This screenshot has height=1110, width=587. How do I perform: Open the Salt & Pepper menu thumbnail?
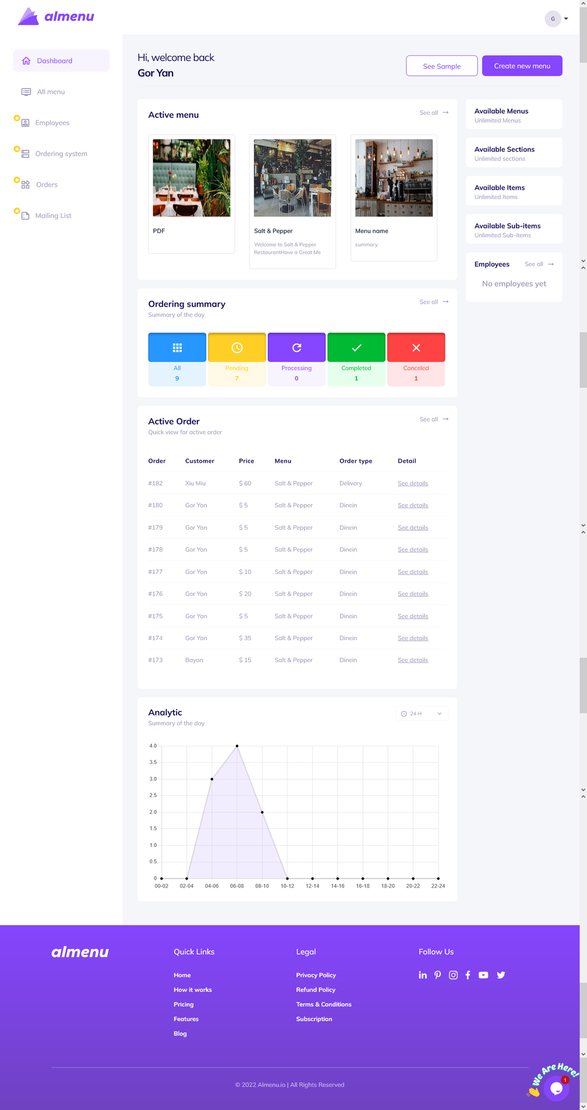(292, 178)
